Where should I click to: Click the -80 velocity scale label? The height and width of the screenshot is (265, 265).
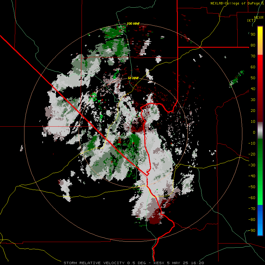(x=252, y=220)
